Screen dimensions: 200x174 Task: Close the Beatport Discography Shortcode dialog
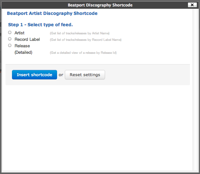[192, 5]
